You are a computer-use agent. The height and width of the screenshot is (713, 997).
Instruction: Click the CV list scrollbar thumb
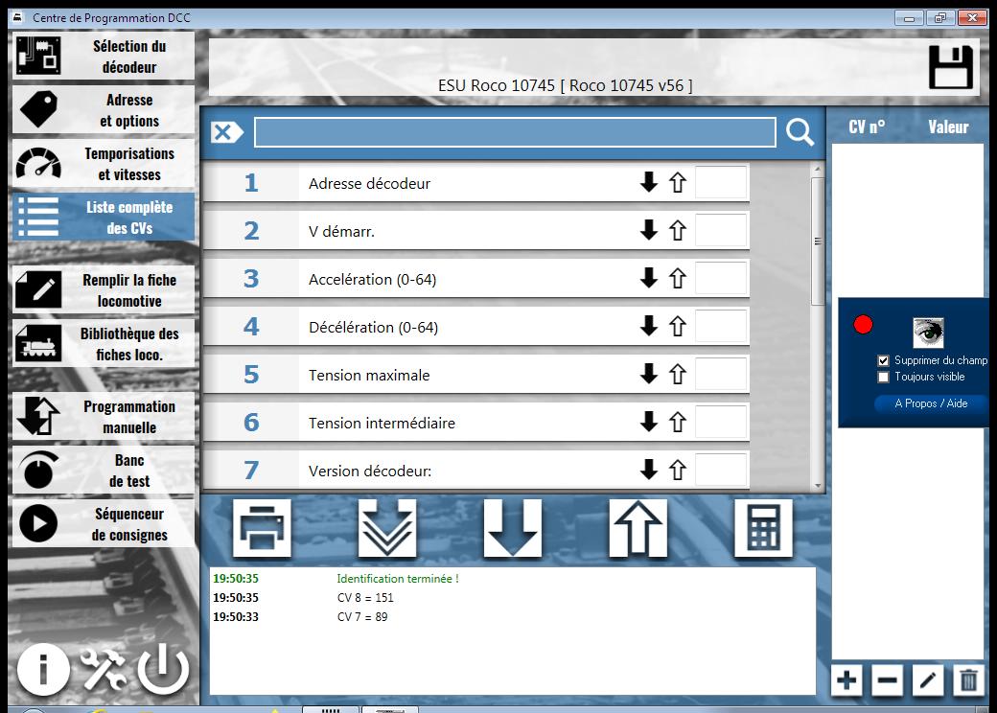pos(818,241)
